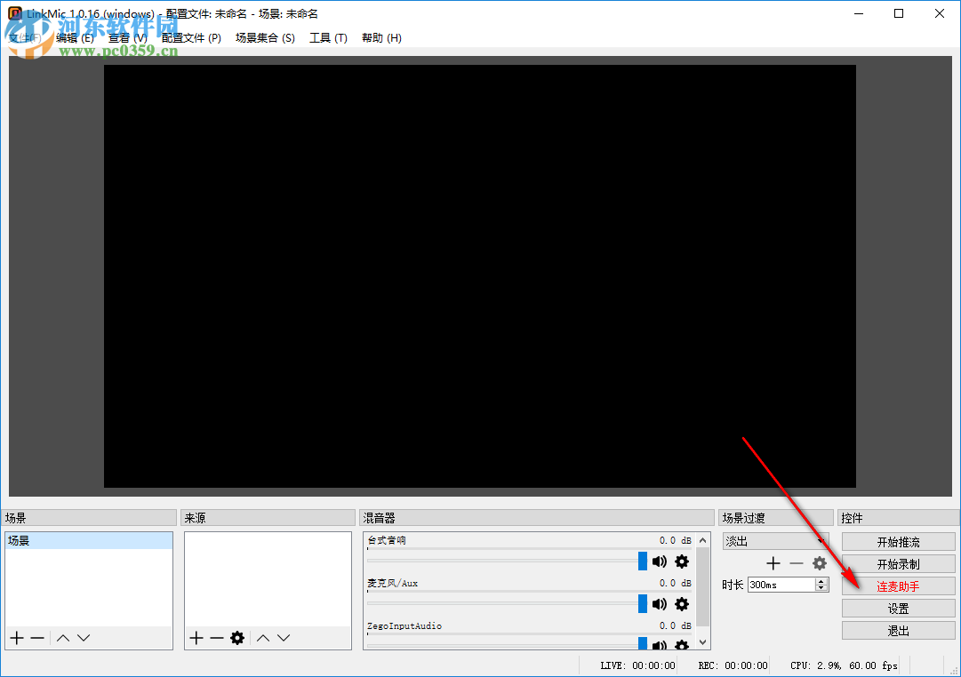Mute the 台式音响 audio channel
Viewport: 961px width, 677px height.
[x=660, y=562]
